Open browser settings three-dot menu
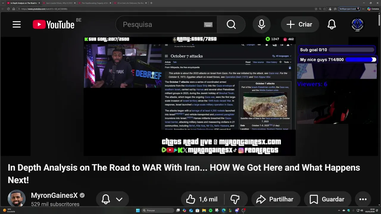The height and width of the screenshot is (214, 381). [x=363, y=9]
